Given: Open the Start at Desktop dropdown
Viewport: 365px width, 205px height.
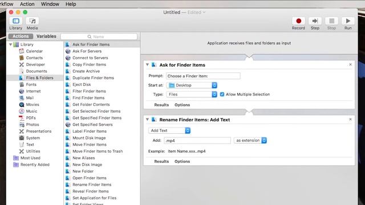Looking at the screenshot, I should pyautogui.click(x=192, y=85).
